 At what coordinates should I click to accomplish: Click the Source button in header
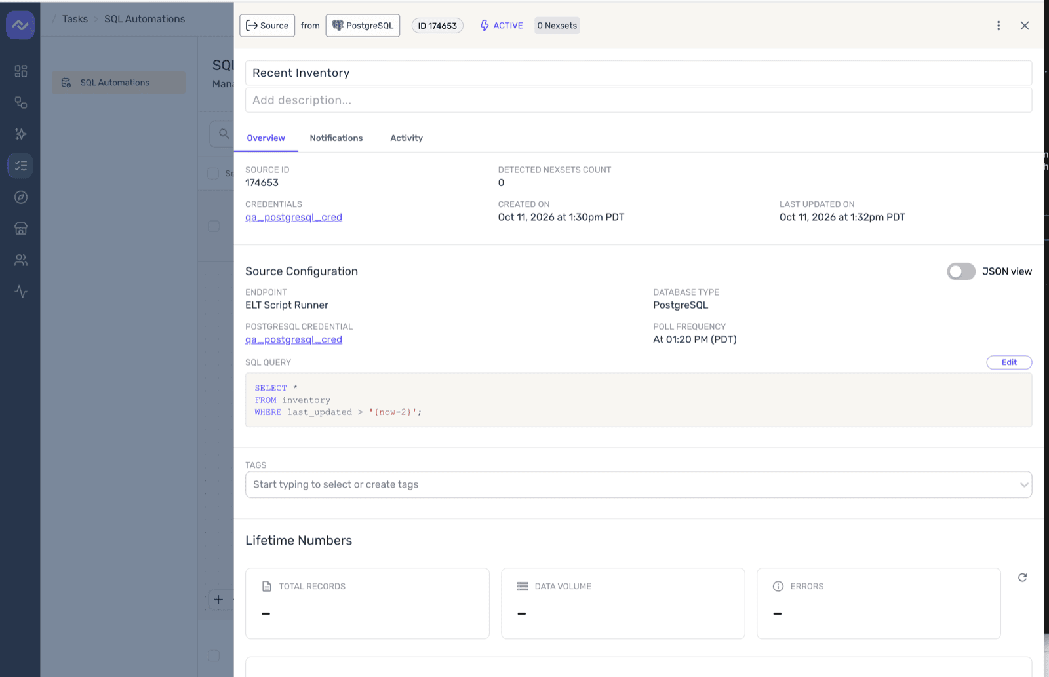point(267,26)
